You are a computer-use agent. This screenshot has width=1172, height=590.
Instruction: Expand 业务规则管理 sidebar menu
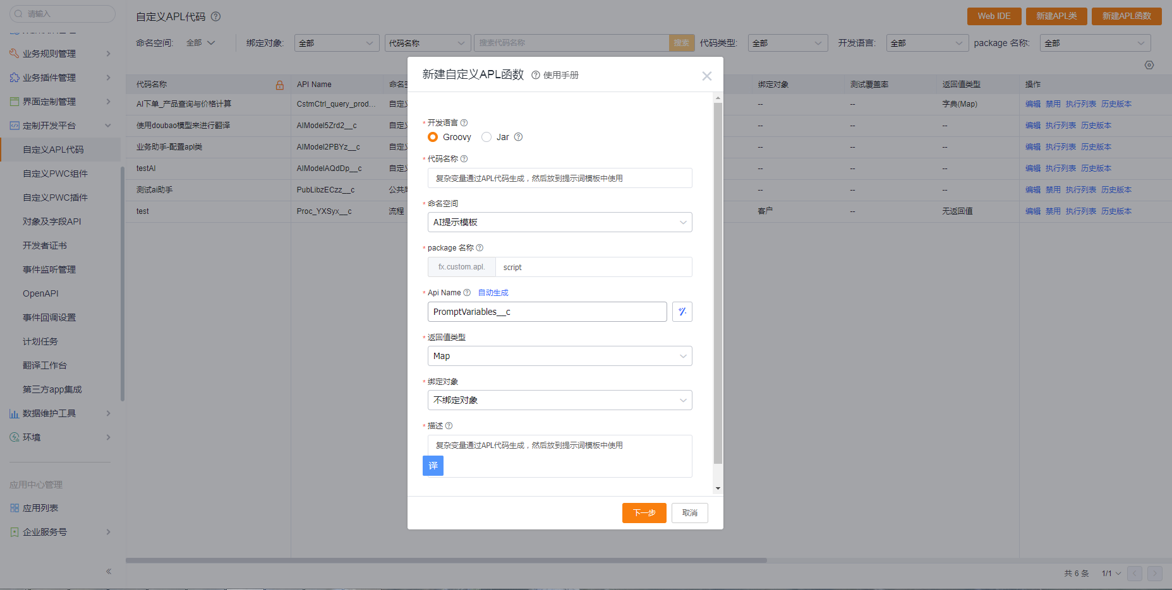(x=60, y=54)
